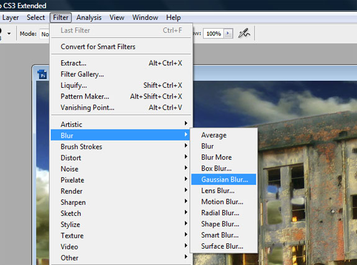Expand the Stylize submenu

[x=121, y=225]
